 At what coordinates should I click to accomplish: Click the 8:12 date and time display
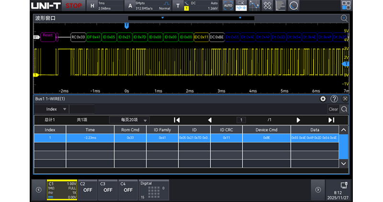[338, 195]
